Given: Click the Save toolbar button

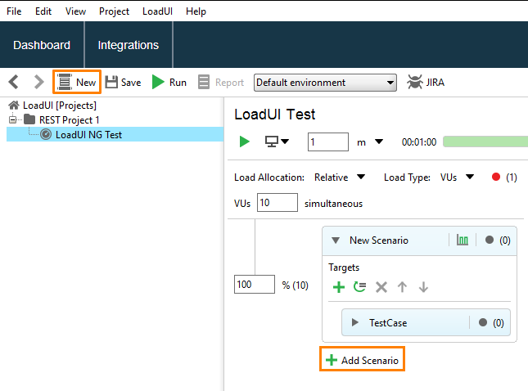Looking at the screenshot, I should [124, 82].
